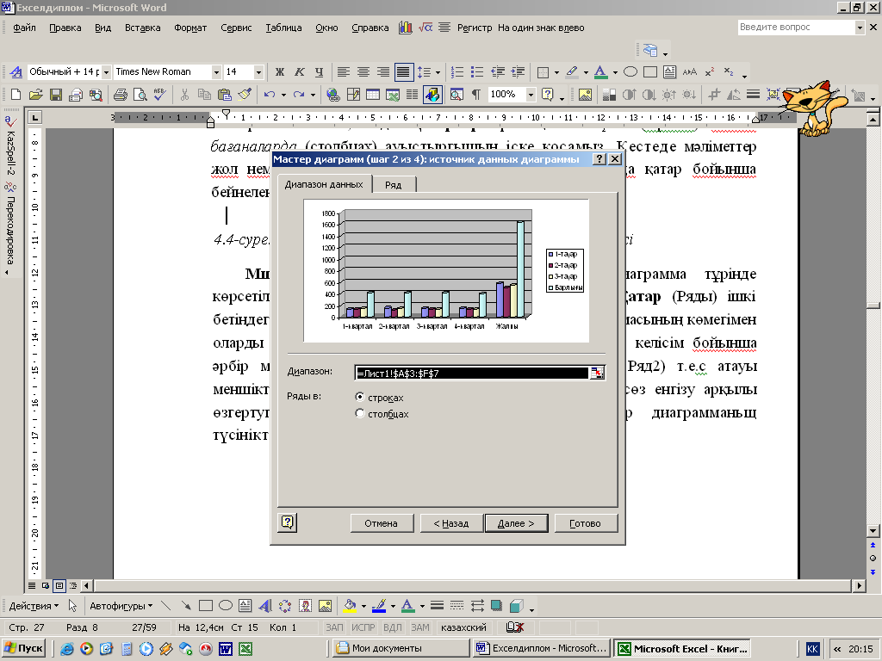Image resolution: width=882 pixels, height=661 pixels.
Task: Open the Действия drawing menu
Action: (x=34, y=606)
